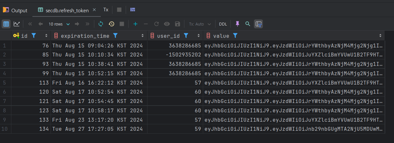
Task: Select the id cell 113
Action: 31,83
